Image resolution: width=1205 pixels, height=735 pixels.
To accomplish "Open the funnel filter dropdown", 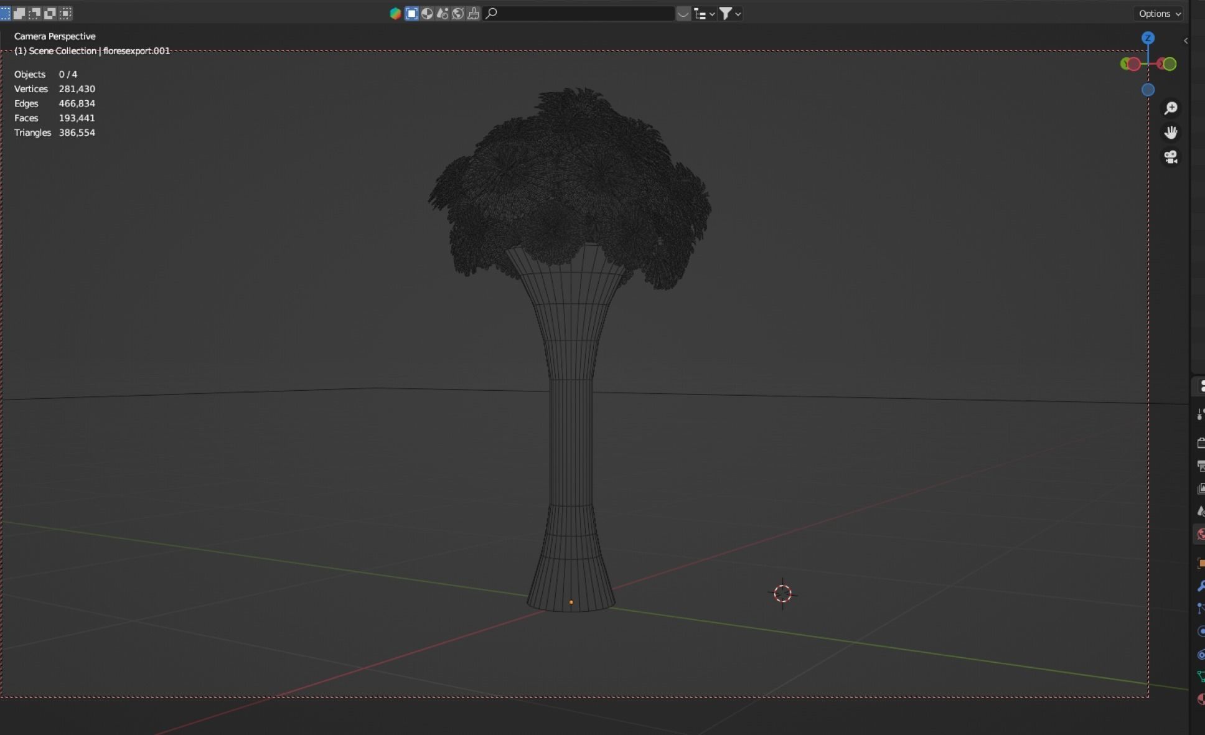I will (730, 14).
